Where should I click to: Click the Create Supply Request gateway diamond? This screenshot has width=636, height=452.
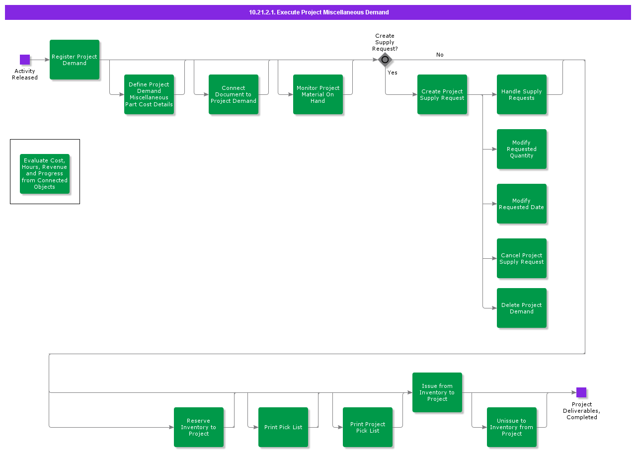coord(385,60)
